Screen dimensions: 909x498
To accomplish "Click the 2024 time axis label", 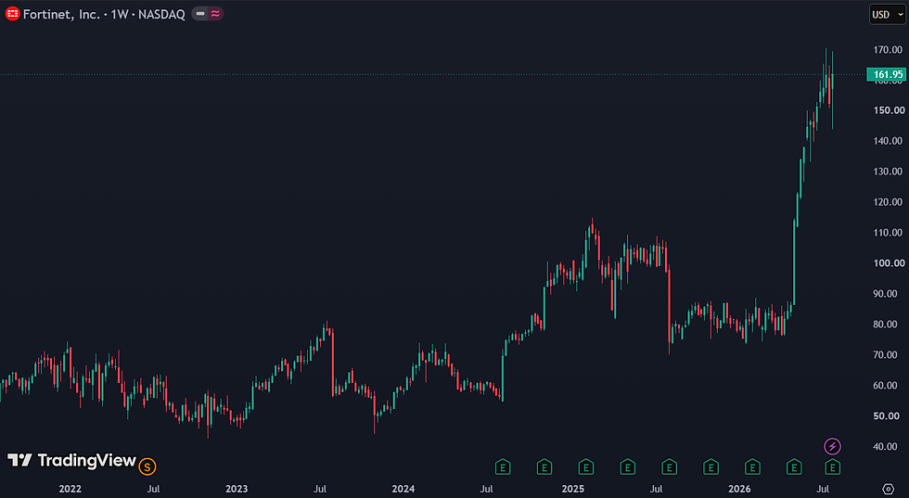I will (403, 490).
